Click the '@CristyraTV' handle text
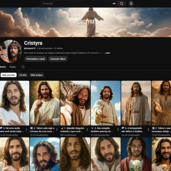Image resolution: width=171 pixels, height=171 pixels. (30, 49)
